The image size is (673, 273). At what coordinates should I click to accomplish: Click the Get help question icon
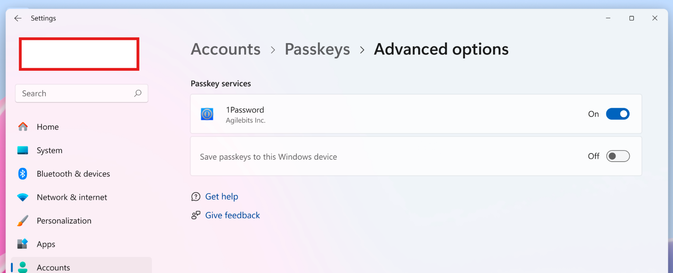point(196,197)
